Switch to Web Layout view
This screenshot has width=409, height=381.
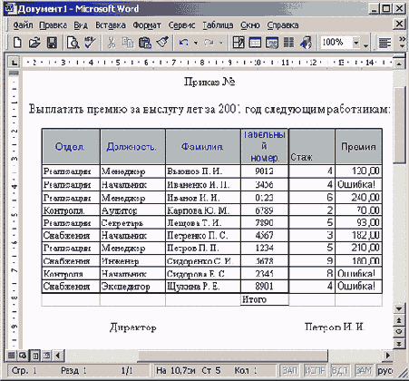pos(23,356)
